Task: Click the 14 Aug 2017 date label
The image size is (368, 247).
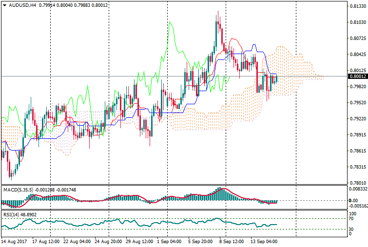Action: 15,241
